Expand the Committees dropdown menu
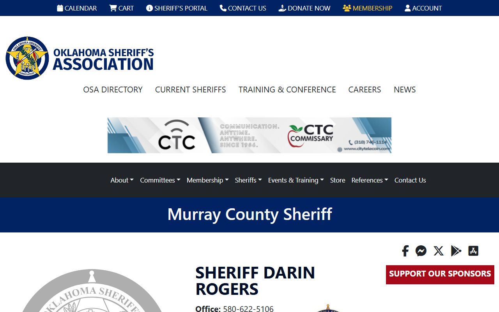The image size is (499, 312). [x=160, y=180]
